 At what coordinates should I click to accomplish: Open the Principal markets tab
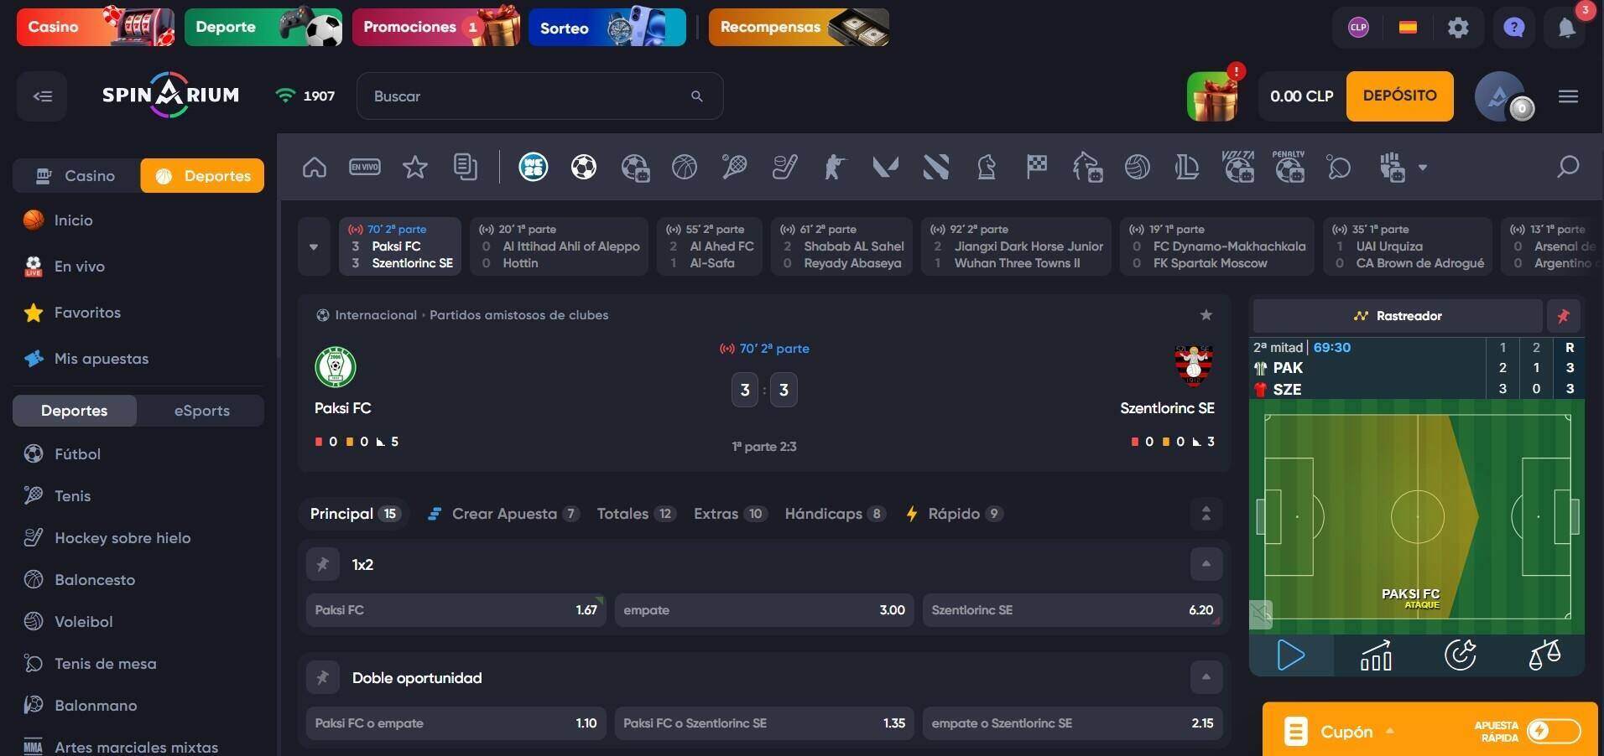click(x=354, y=514)
